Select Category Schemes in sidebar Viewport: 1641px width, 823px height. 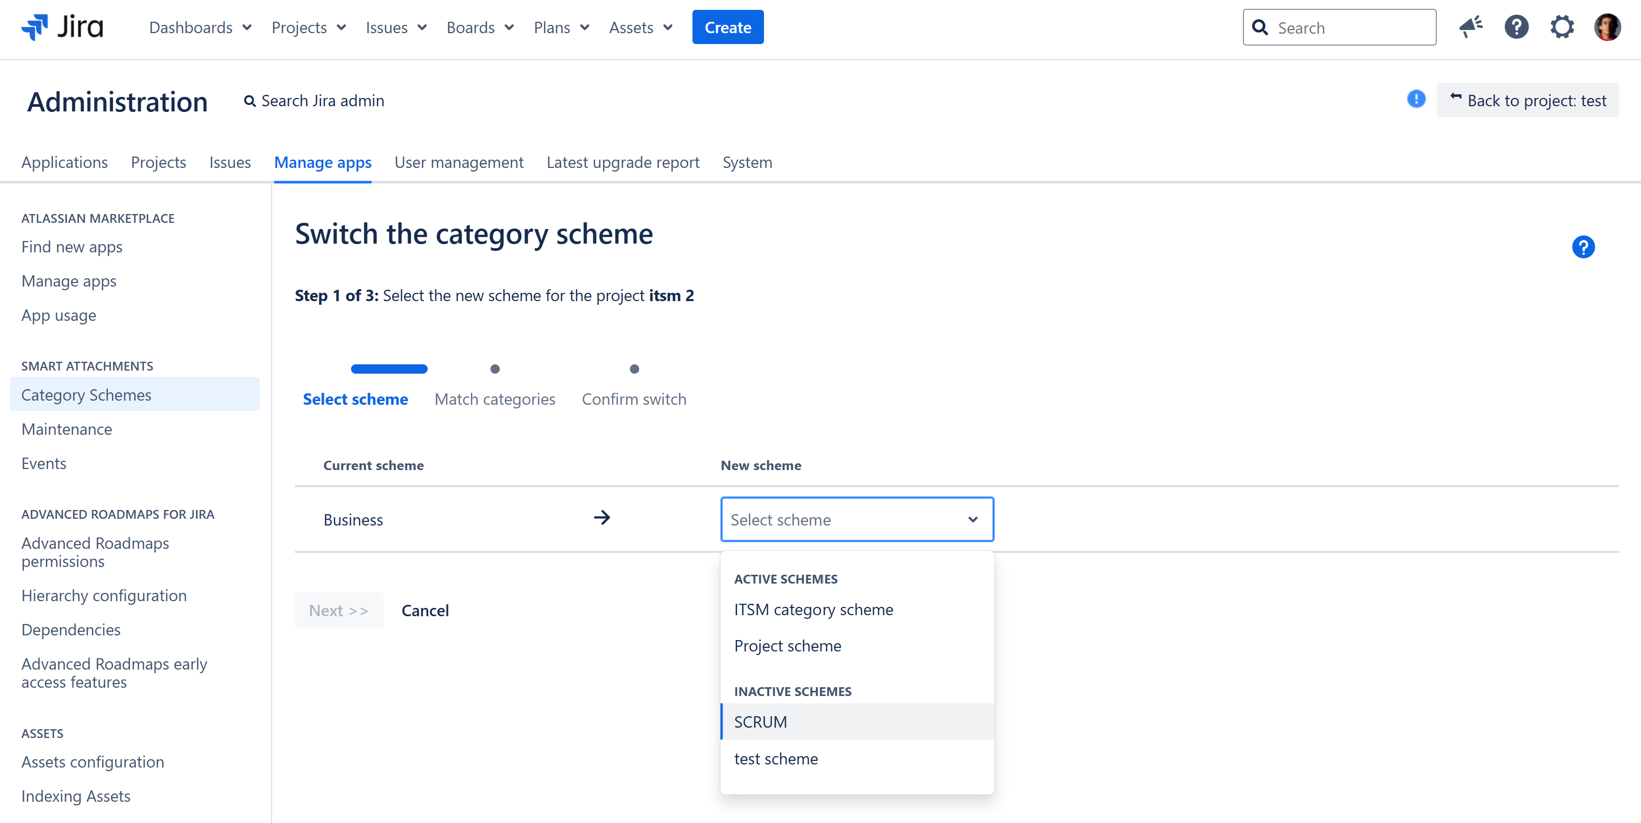(135, 394)
